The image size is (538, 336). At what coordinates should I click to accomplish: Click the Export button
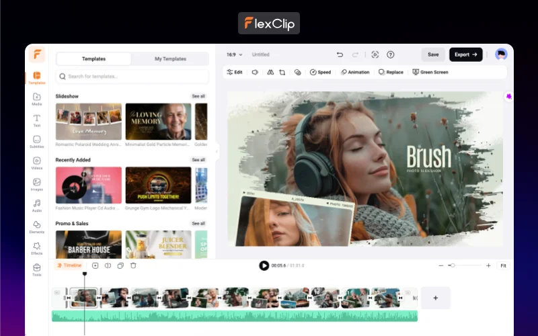(x=465, y=54)
